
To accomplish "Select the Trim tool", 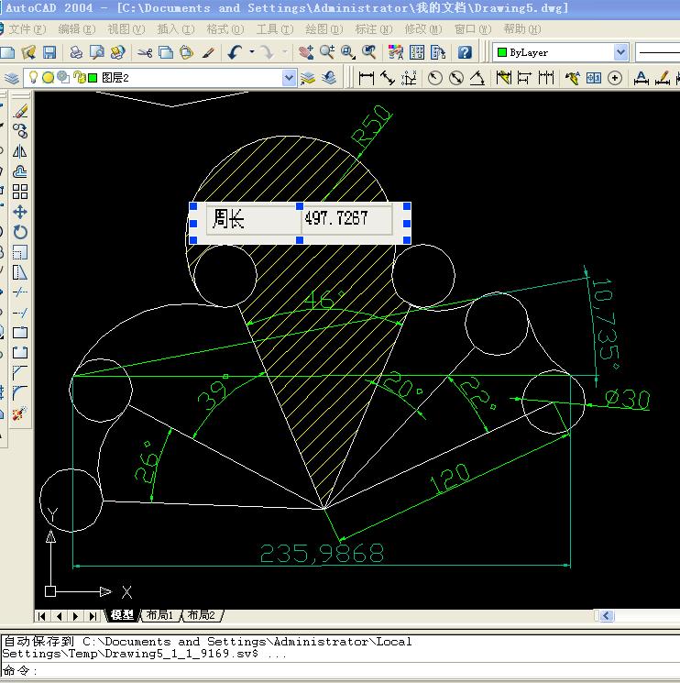I will pos(20,292).
